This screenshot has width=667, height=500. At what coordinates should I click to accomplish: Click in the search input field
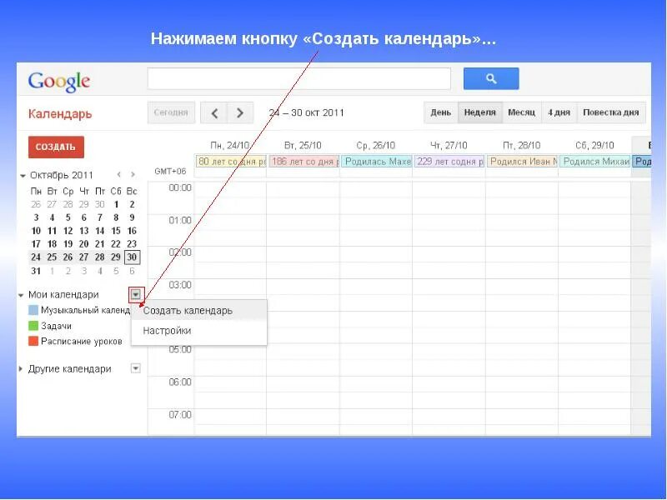point(299,78)
